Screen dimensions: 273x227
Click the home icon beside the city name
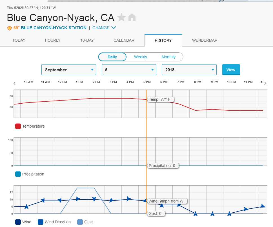pos(132,18)
